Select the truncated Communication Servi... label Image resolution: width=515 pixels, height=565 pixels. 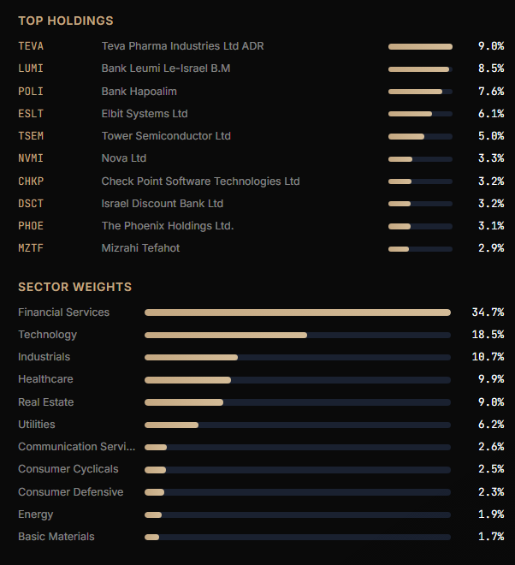tap(77, 447)
